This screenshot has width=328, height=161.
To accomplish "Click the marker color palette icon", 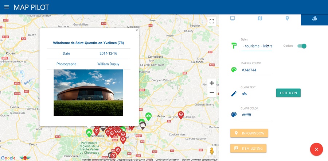I will click(234, 70).
